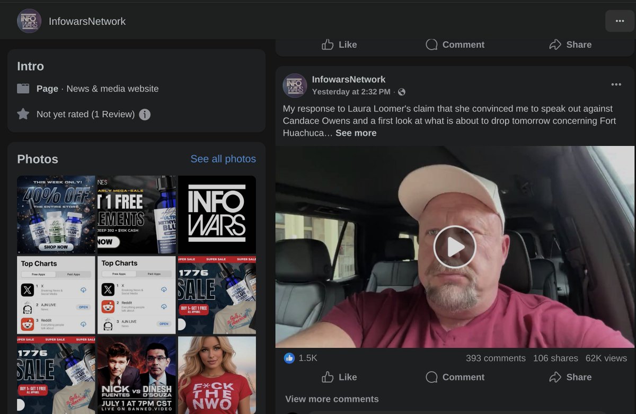Click News & media website category text
The height and width of the screenshot is (414, 636).
[112, 89]
